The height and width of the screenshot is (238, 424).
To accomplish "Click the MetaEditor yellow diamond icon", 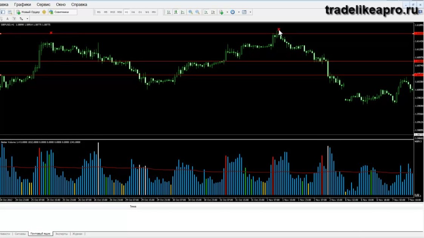I will tap(44, 12).
